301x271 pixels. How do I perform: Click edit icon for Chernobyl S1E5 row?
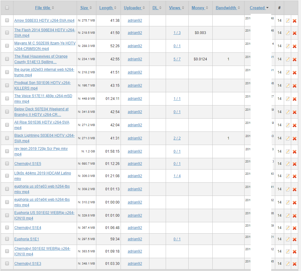287,164
